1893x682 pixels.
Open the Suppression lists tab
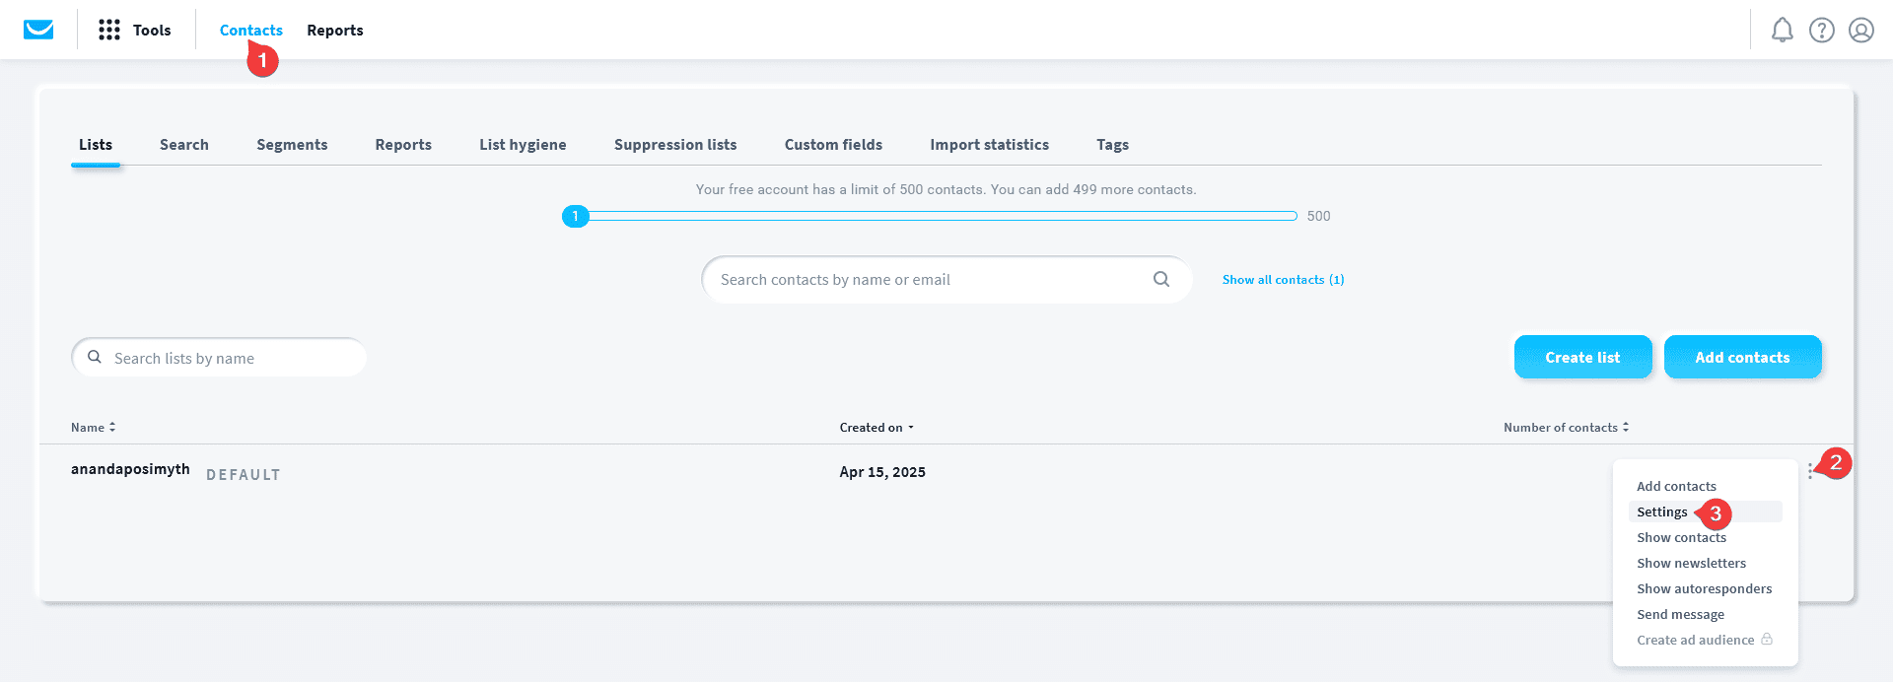click(x=675, y=145)
